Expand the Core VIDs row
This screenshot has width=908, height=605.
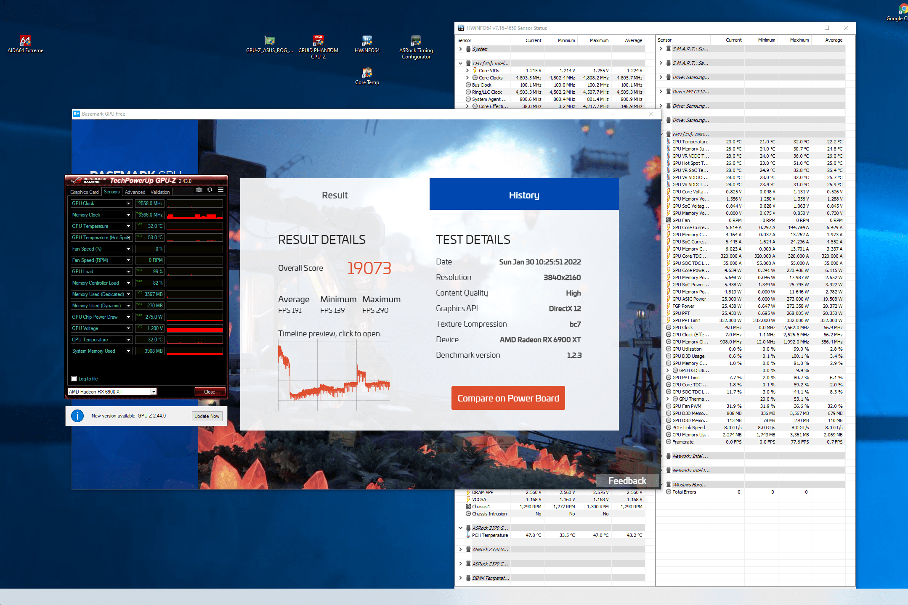[467, 71]
